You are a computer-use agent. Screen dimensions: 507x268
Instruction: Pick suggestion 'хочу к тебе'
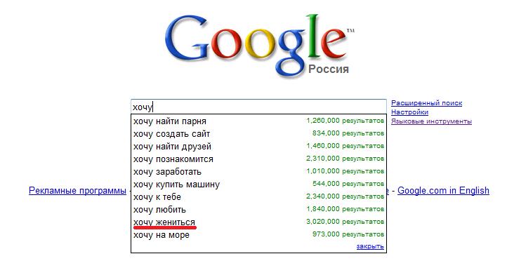tap(258, 196)
